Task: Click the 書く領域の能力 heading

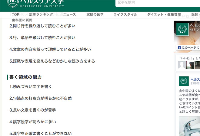Action: pyautogui.click(x=25, y=77)
